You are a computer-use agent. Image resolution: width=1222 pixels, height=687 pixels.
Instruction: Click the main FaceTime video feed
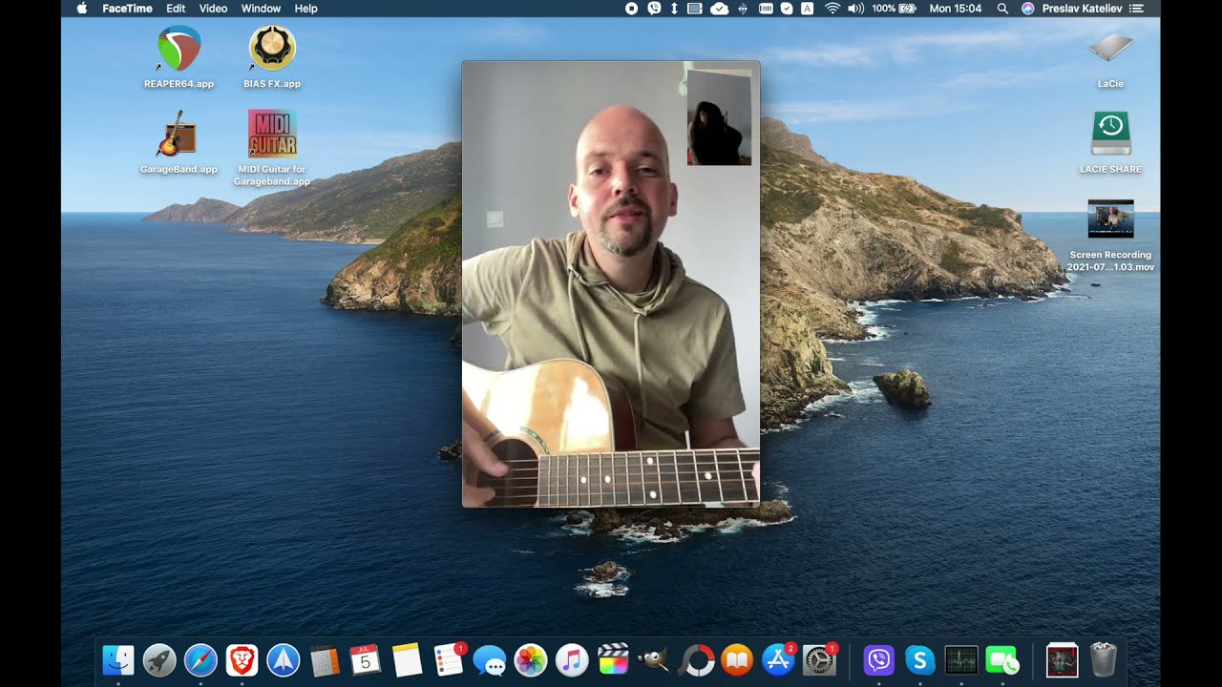[611, 284]
